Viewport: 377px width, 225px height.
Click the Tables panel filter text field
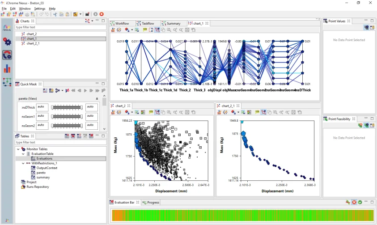pyautogui.click(x=61, y=142)
